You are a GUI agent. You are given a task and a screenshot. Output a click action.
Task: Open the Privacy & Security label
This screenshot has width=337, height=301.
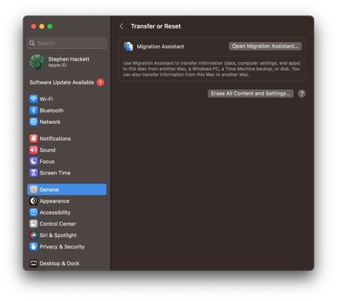(62, 247)
